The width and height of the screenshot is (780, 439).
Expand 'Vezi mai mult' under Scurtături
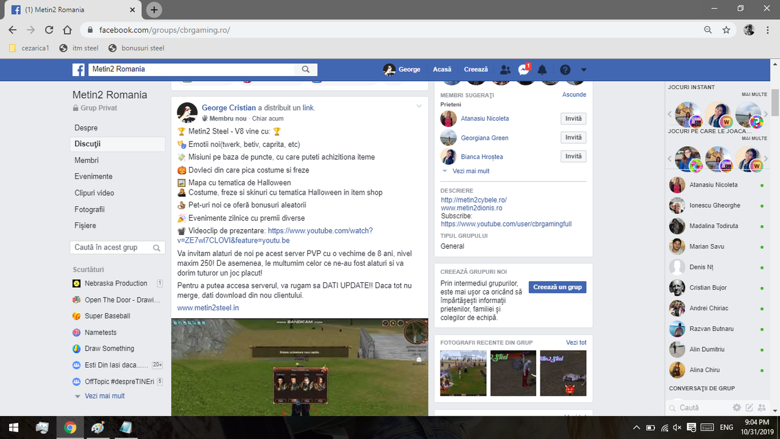click(x=105, y=396)
